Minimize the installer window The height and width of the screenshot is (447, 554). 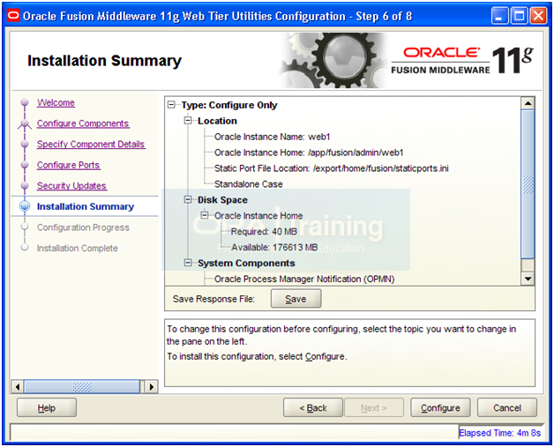(x=499, y=16)
